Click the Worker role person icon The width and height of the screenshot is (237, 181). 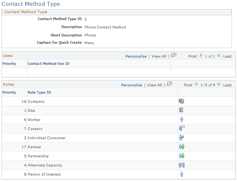(182, 119)
